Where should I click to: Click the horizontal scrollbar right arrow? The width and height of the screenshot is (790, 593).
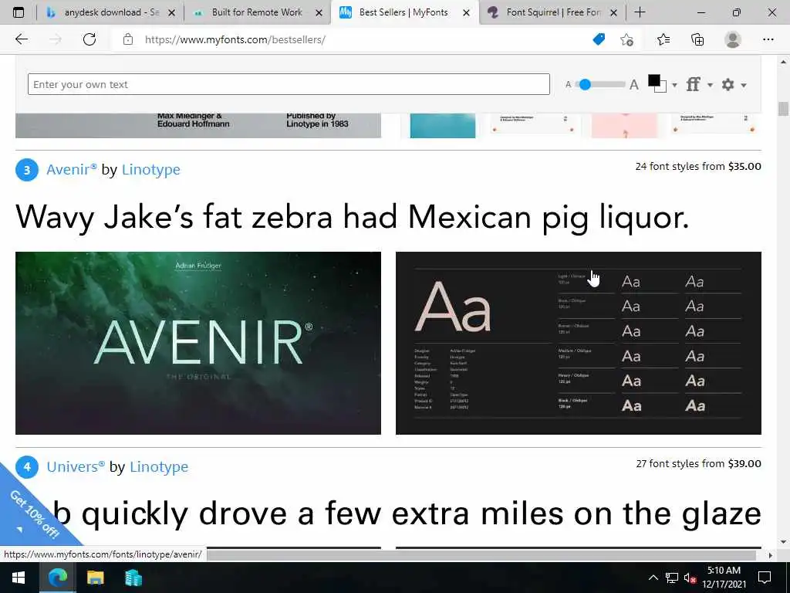tap(770, 554)
